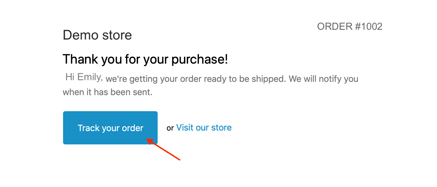Image resolution: width=437 pixels, height=187 pixels.
Task: Click the word "purchase!" in the heading
Action: pos(199,59)
